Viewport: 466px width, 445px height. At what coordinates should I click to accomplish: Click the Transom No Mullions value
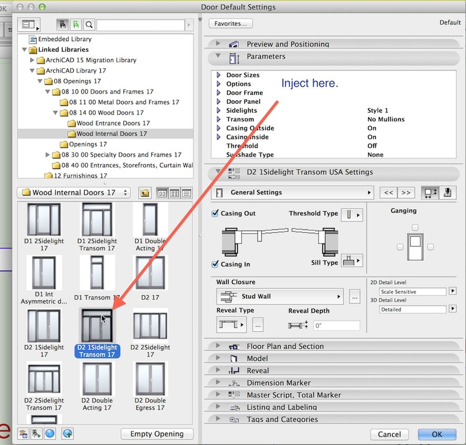point(386,119)
